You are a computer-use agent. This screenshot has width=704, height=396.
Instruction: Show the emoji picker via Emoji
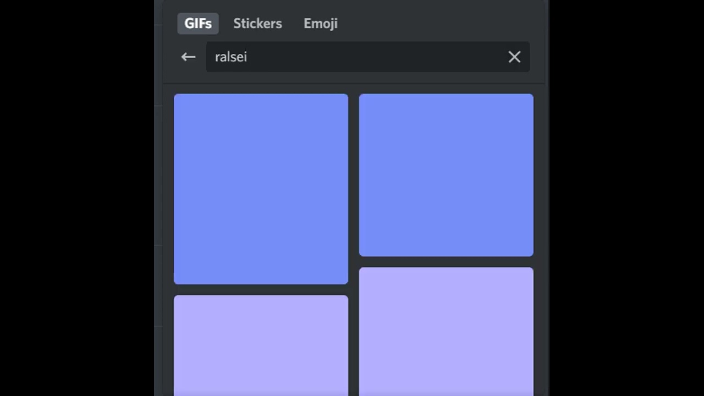point(321,24)
